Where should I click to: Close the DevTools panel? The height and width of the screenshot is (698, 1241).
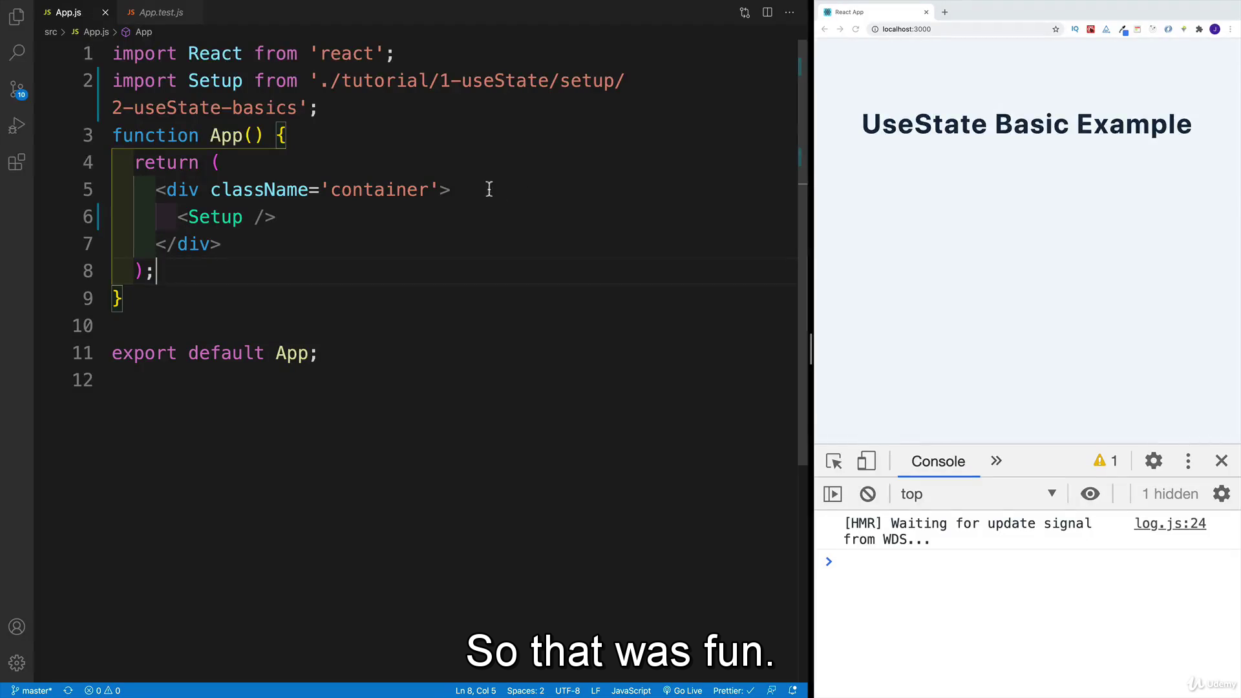tap(1222, 461)
